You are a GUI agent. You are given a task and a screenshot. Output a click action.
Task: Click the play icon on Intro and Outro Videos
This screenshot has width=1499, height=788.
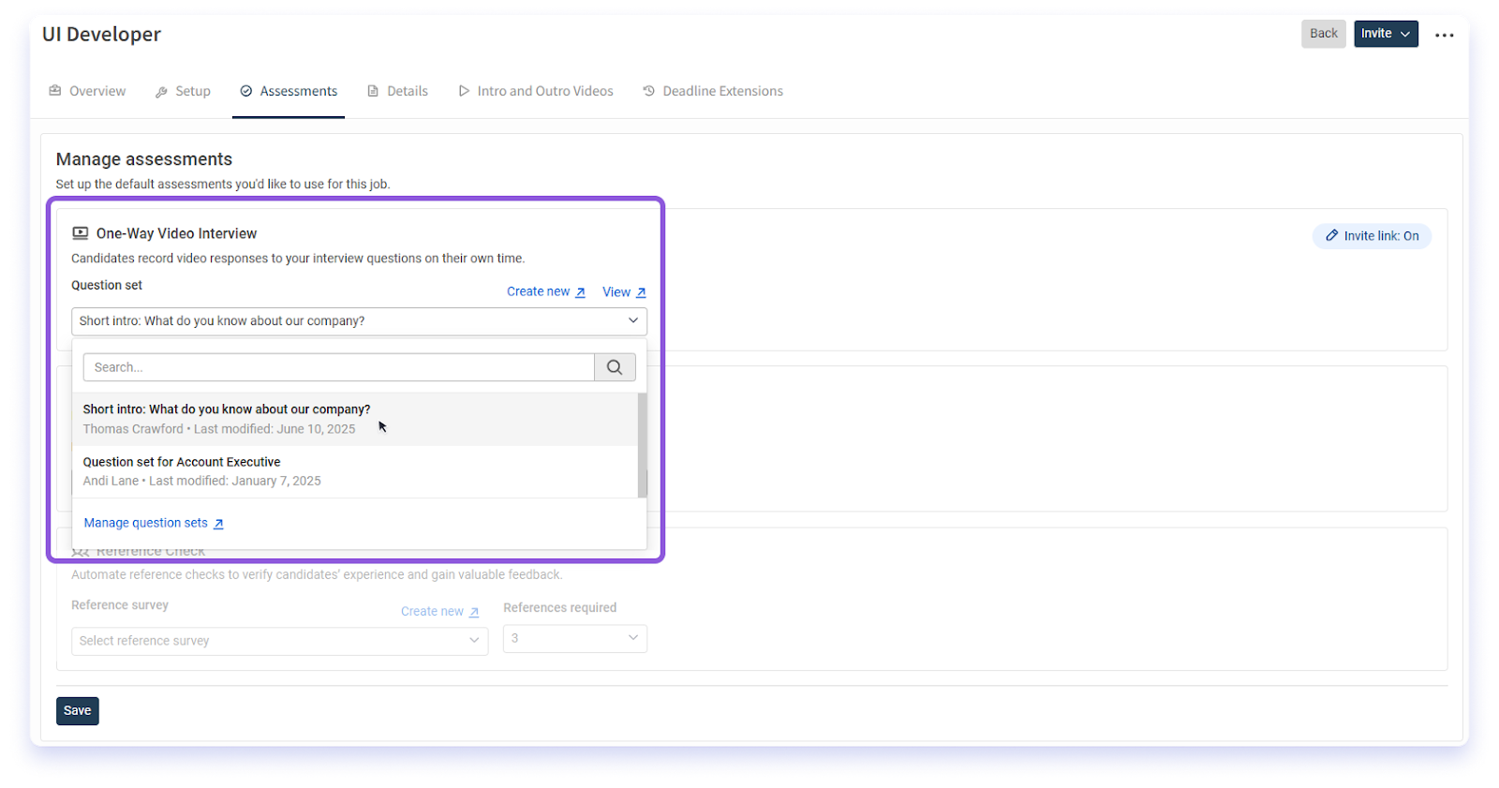click(464, 91)
